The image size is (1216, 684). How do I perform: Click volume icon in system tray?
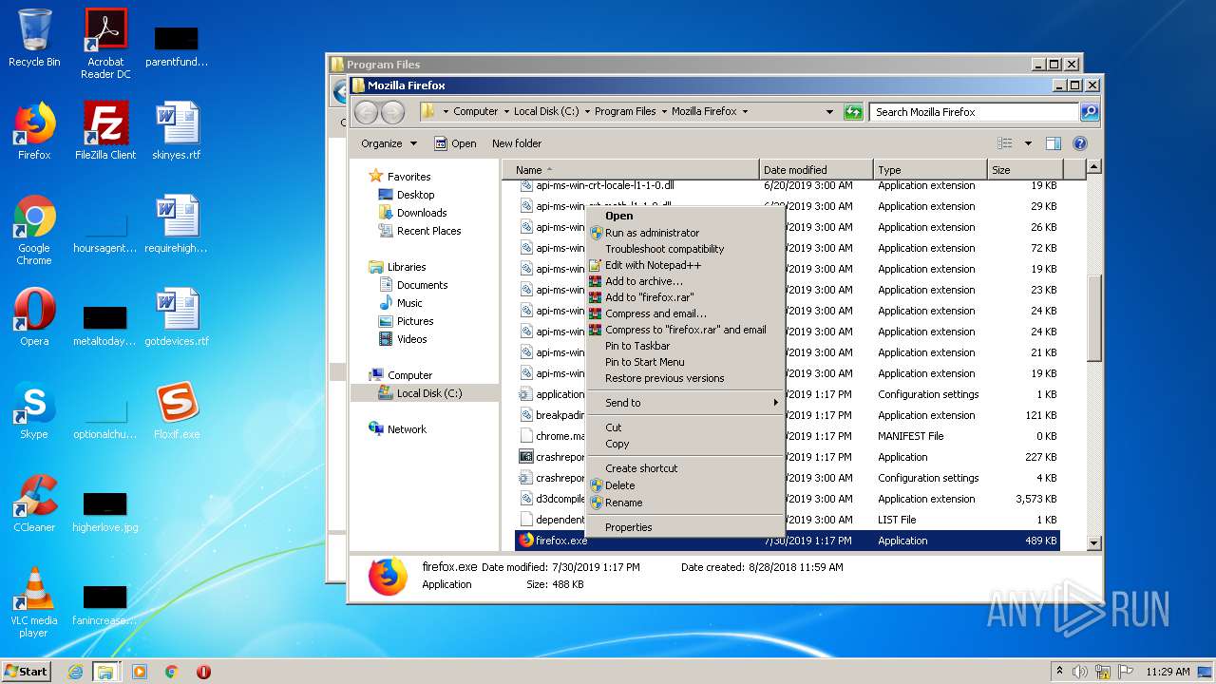pyautogui.click(x=1080, y=672)
